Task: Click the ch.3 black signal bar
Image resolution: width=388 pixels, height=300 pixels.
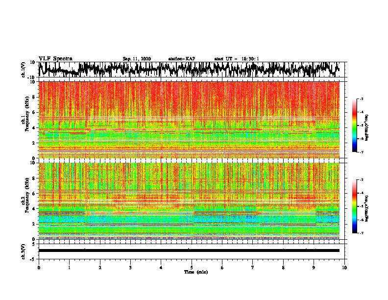Action: pos(189,250)
